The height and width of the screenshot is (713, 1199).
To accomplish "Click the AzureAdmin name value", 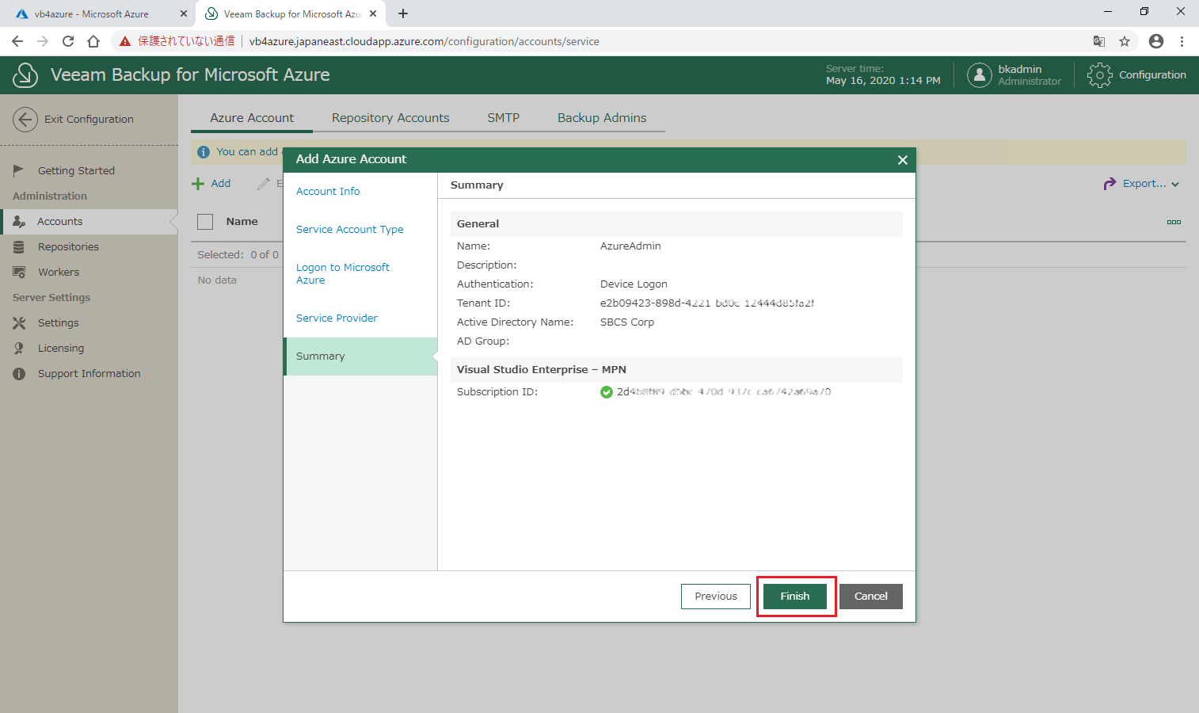I will click(x=630, y=246).
